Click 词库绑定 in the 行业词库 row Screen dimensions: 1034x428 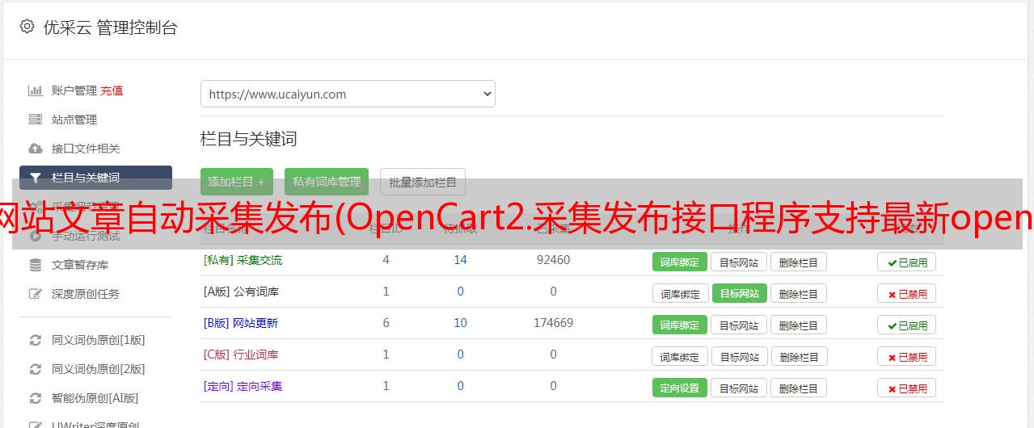click(x=680, y=356)
